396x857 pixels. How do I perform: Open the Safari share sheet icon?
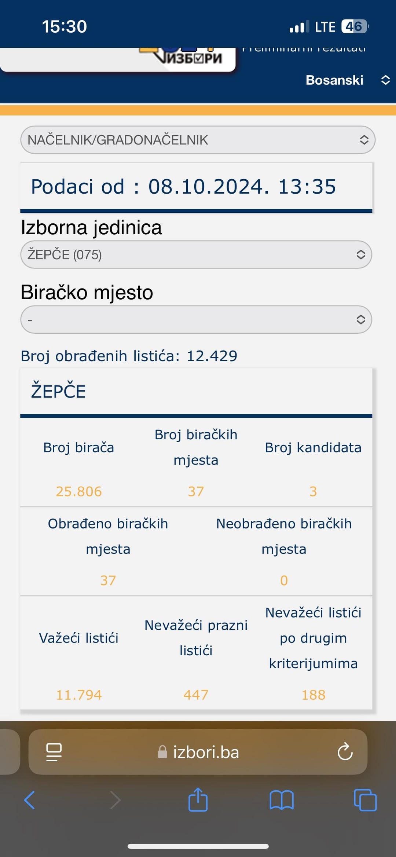click(x=198, y=799)
